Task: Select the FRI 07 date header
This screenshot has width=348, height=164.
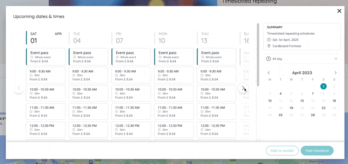Action: click(131, 38)
